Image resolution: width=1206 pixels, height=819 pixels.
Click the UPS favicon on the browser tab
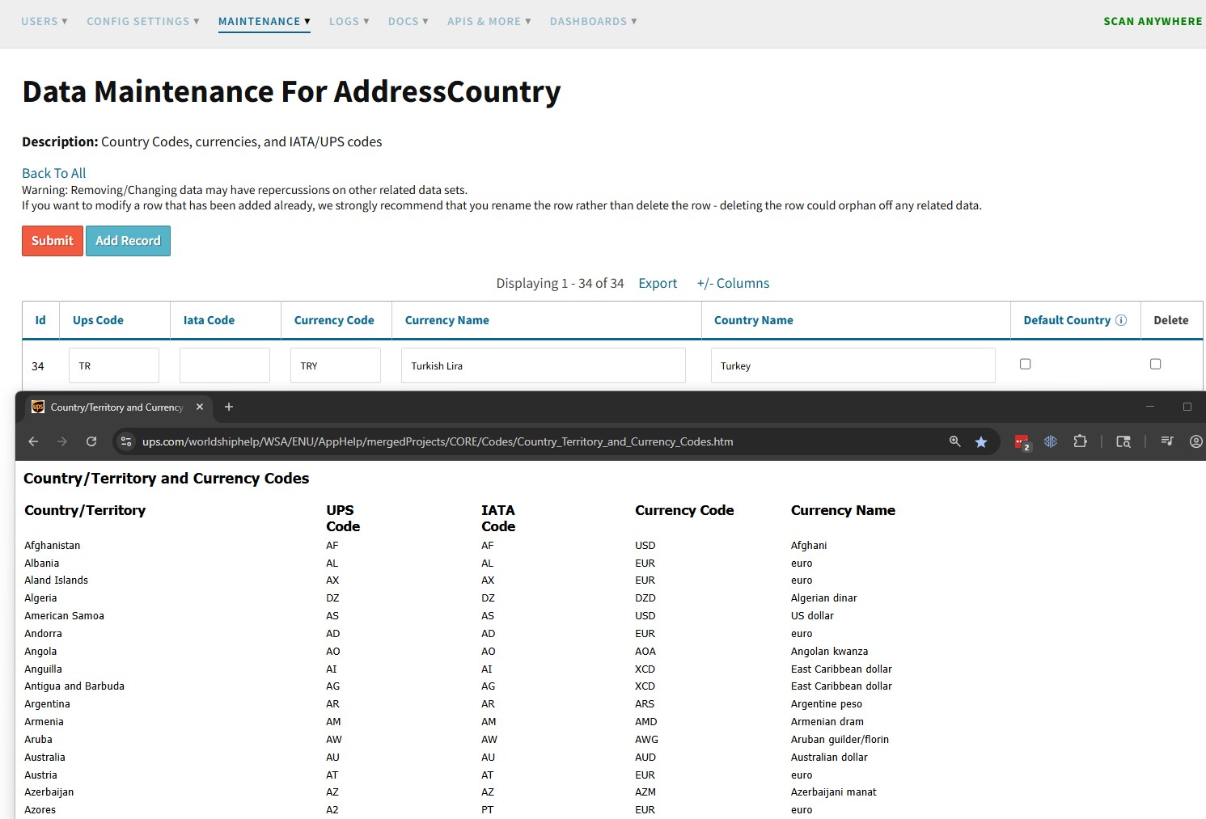pos(38,407)
